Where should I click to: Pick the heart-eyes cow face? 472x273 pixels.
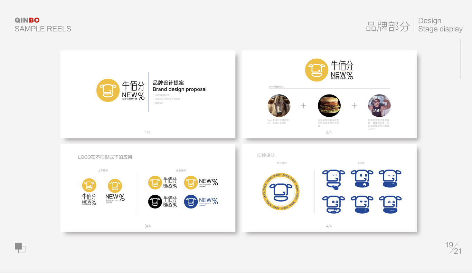[362, 205]
